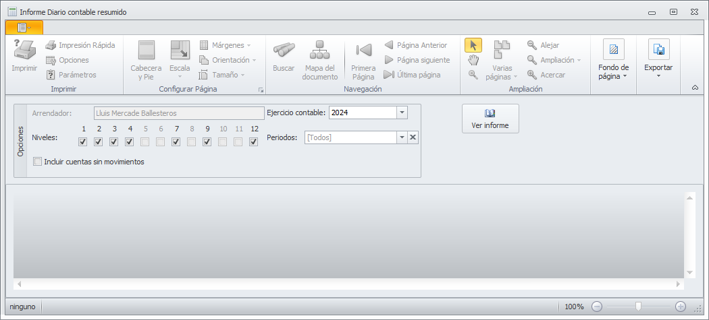The height and width of the screenshot is (320, 709).
Task: Click the Ver informe button
Action: click(490, 119)
